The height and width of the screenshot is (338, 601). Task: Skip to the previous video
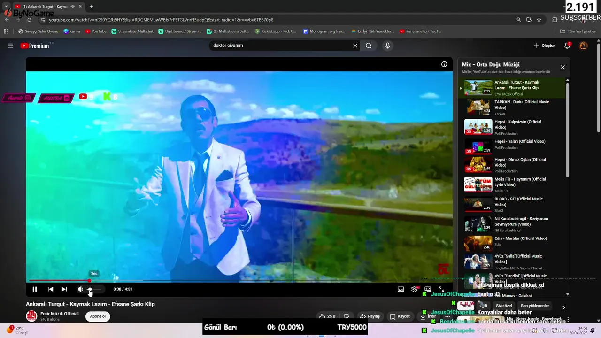pyautogui.click(x=50, y=289)
